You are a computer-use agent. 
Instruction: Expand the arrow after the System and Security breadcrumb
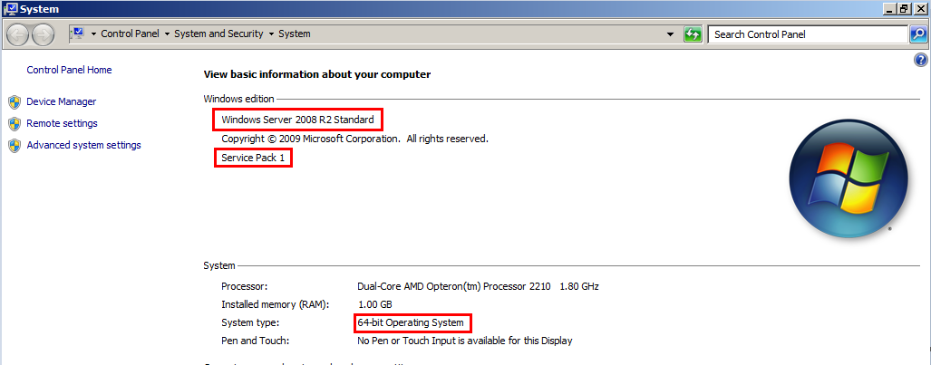pyautogui.click(x=271, y=34)
